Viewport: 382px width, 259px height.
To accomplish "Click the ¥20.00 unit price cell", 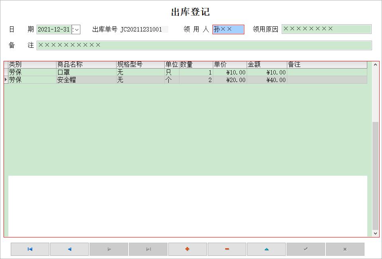I will click(230, 80).
